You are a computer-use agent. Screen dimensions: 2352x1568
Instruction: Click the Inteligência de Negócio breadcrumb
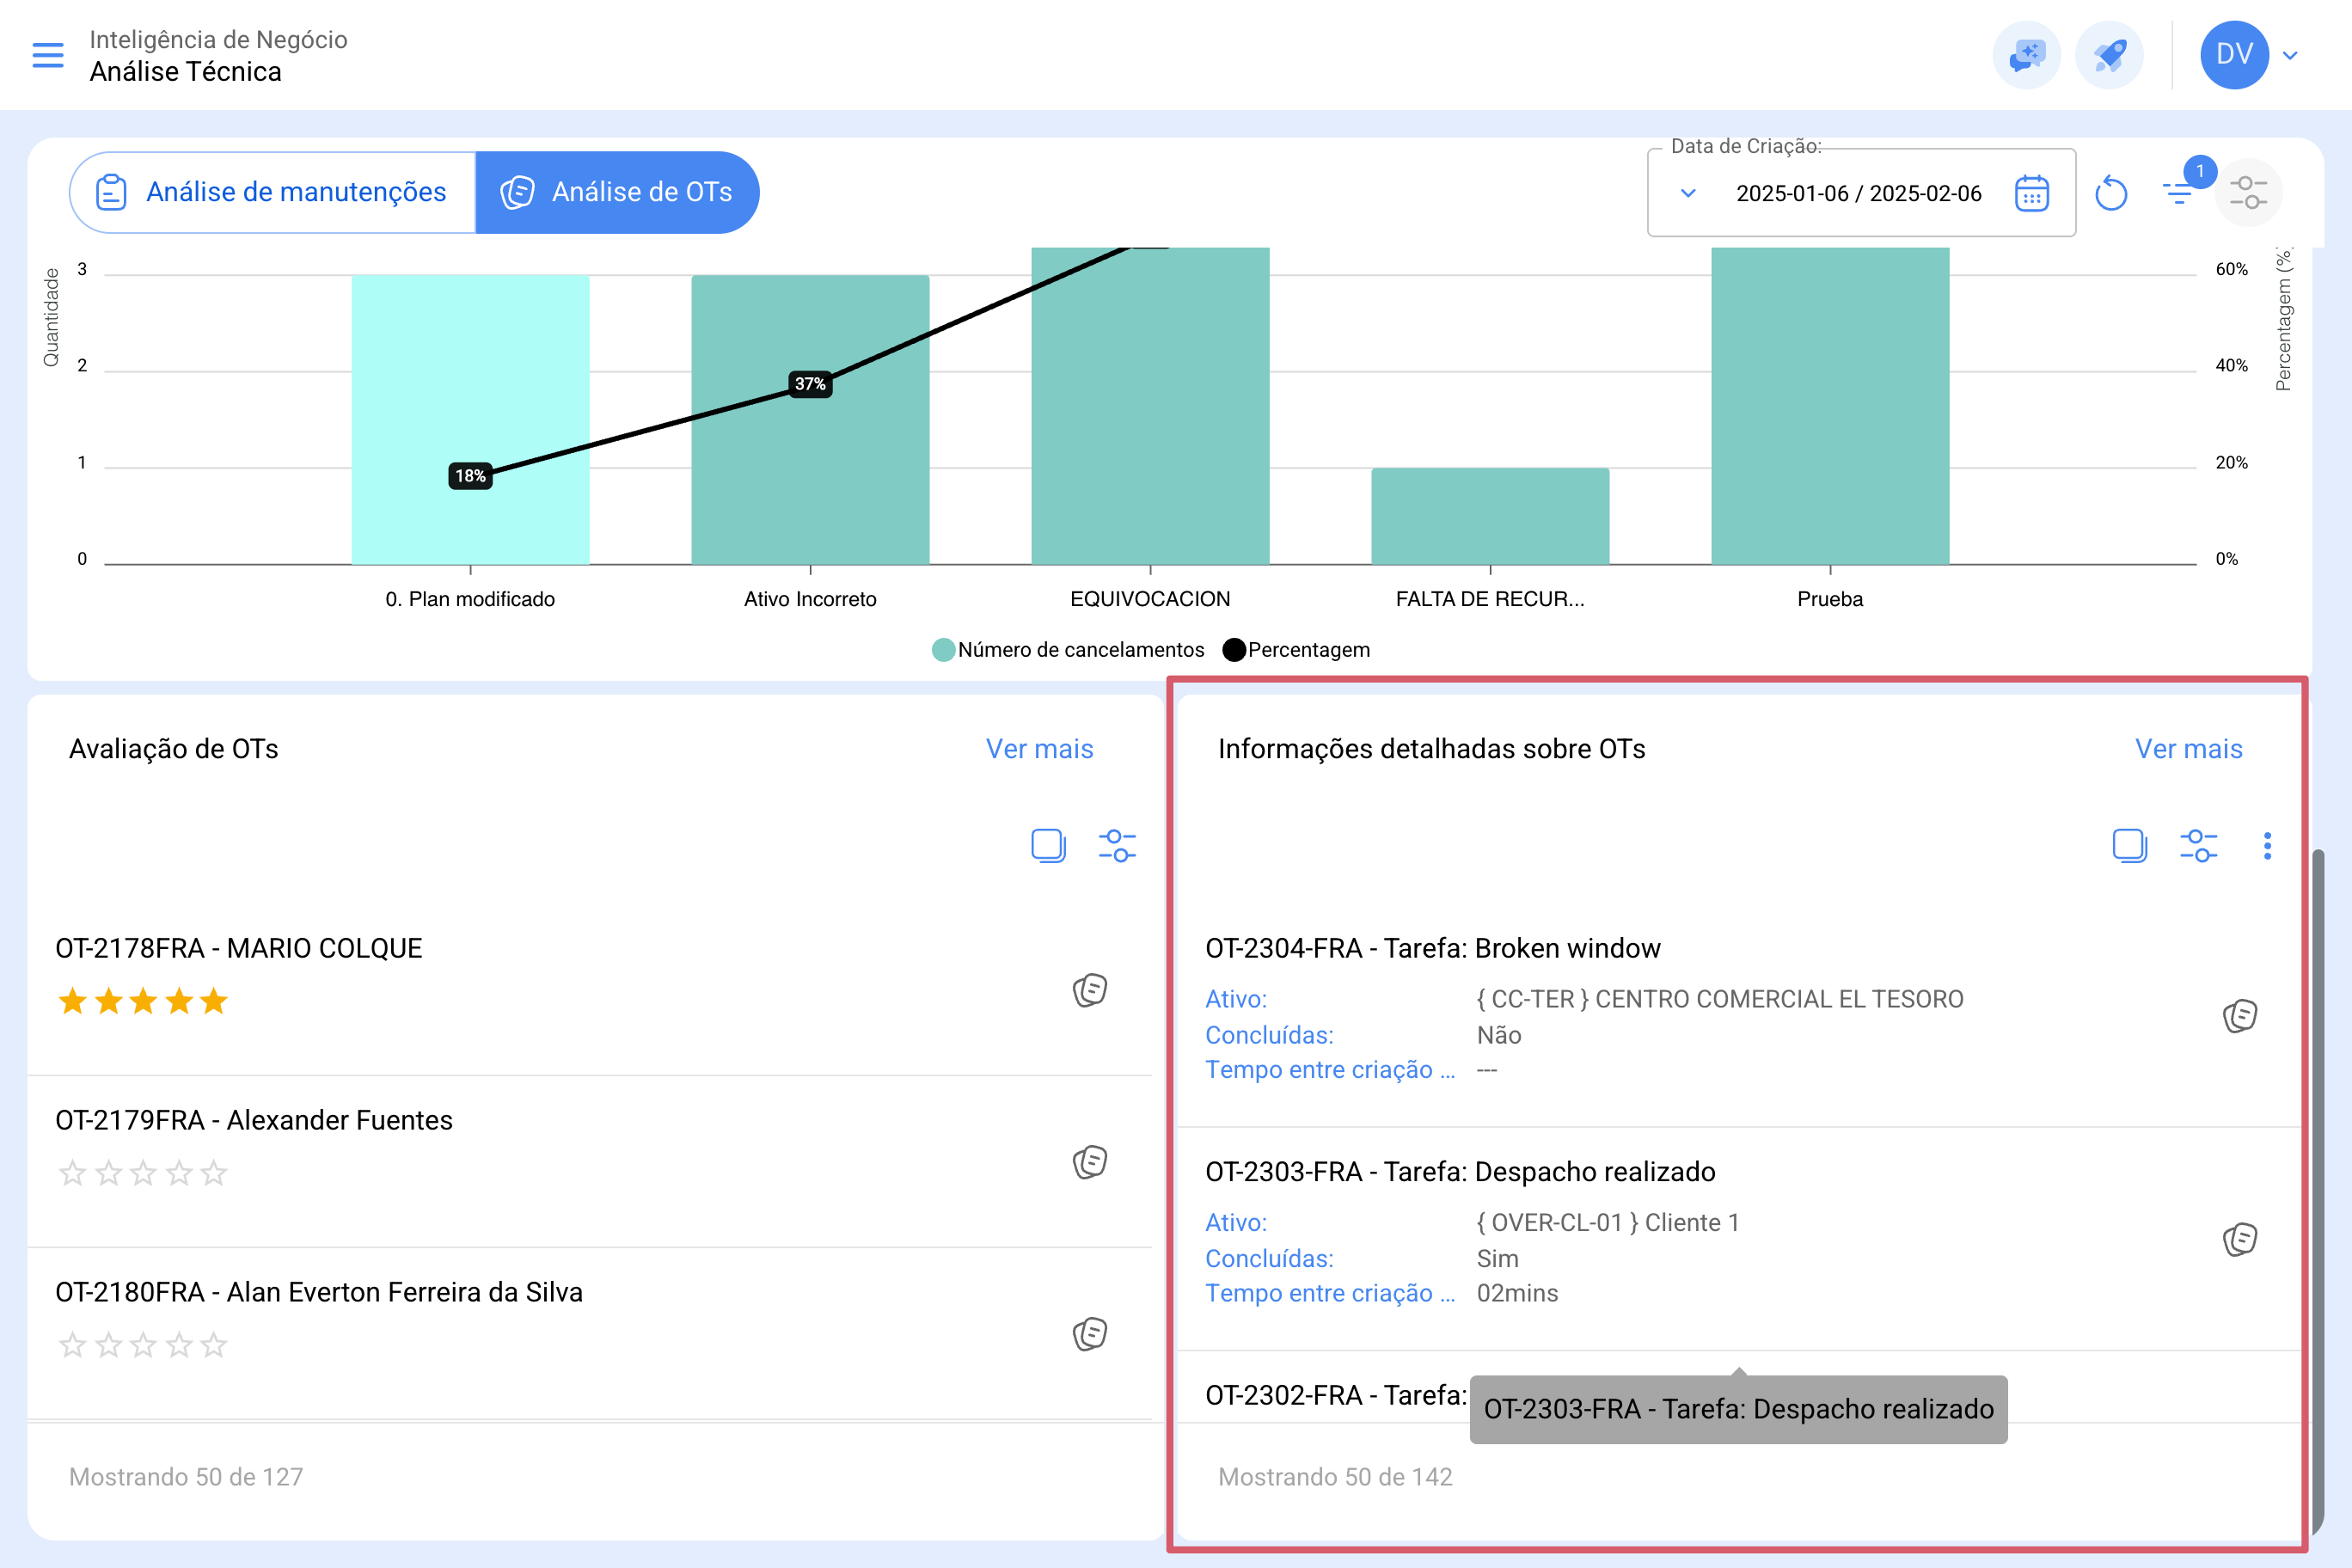click(218, 39)
